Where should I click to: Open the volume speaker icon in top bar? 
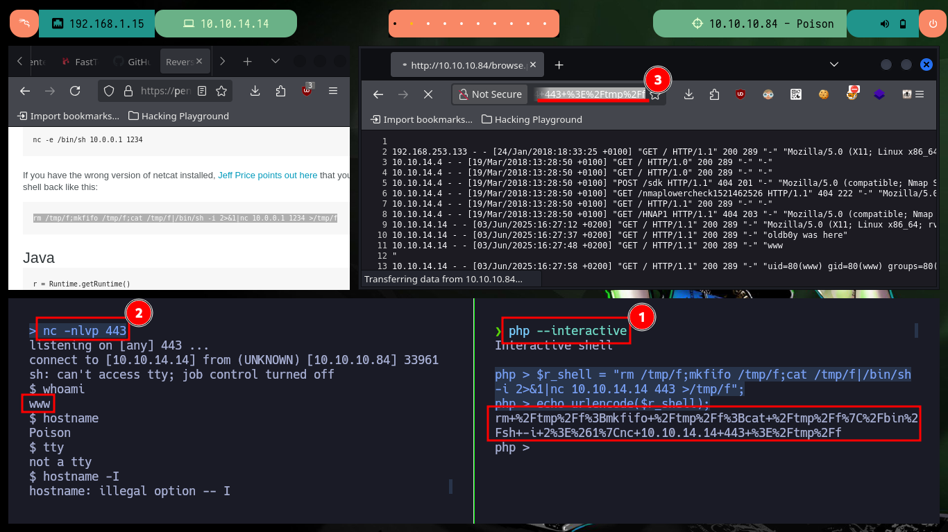[x=884, y=24]
